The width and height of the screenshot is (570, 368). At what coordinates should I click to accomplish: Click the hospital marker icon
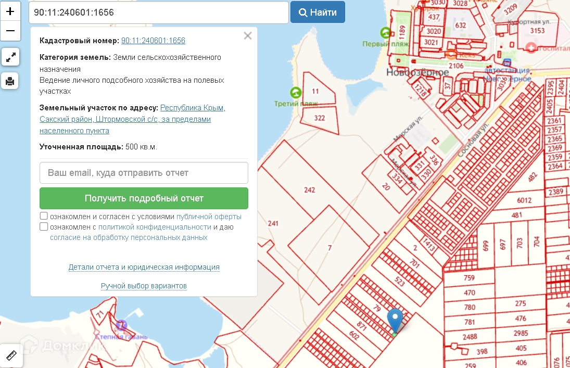[x=531, y=47]
